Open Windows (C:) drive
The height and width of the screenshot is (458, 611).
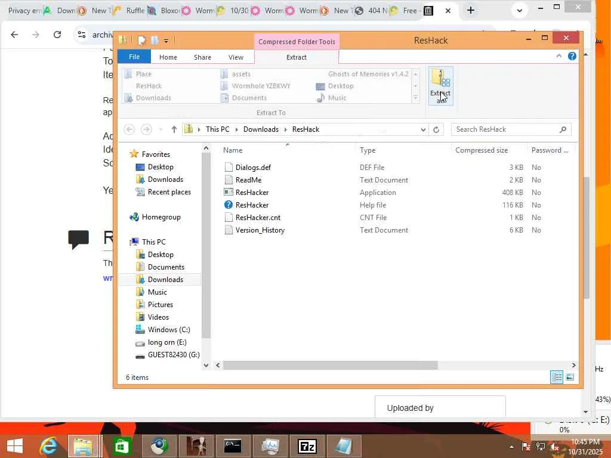coord(169,330)
